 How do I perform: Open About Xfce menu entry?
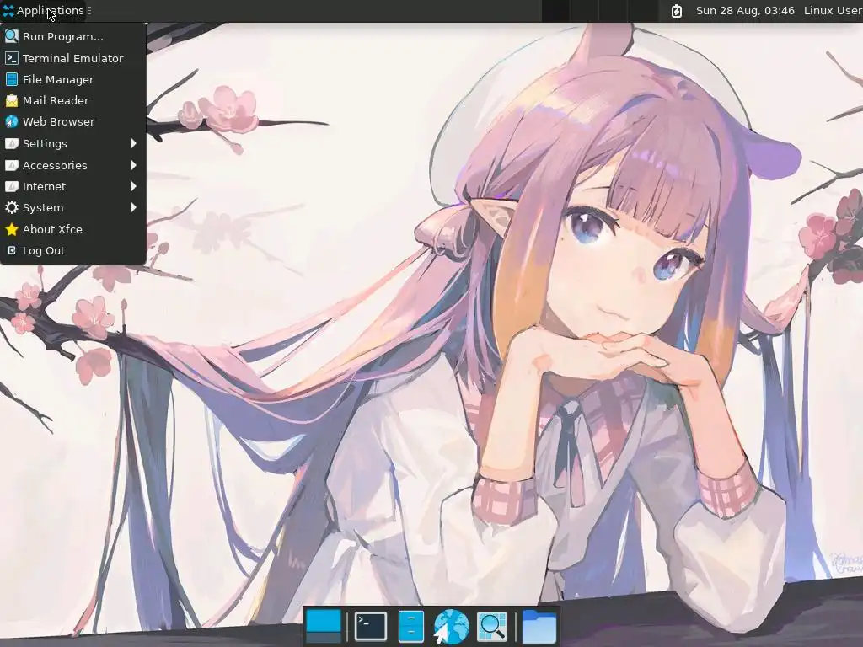[x=72, y=229]
